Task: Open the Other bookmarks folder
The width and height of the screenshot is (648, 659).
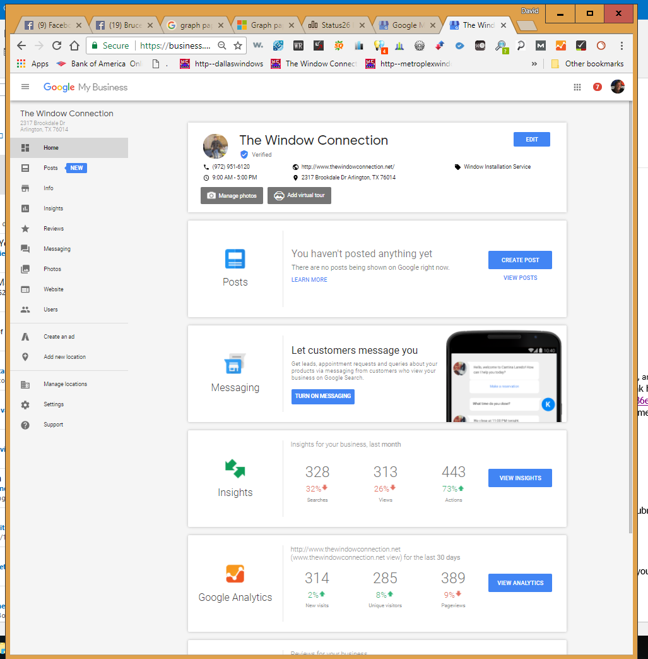Action: click(587, 63)
